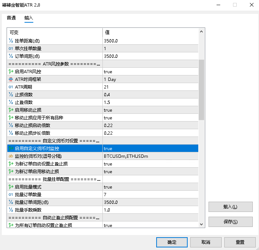259x250 pixels.
Task: Click the scrollbar down arrow
Action: (201, 224)
